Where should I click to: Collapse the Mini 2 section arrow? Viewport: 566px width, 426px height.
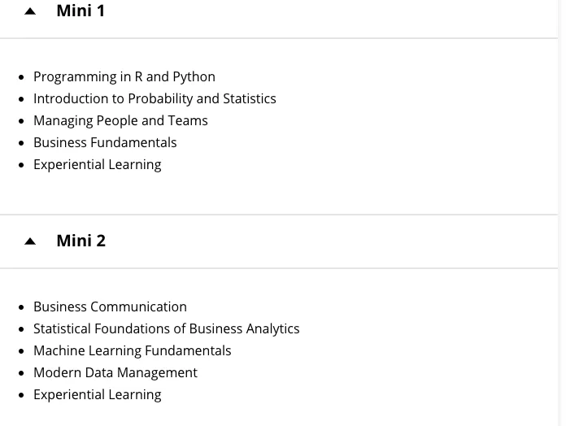(30, 241)
